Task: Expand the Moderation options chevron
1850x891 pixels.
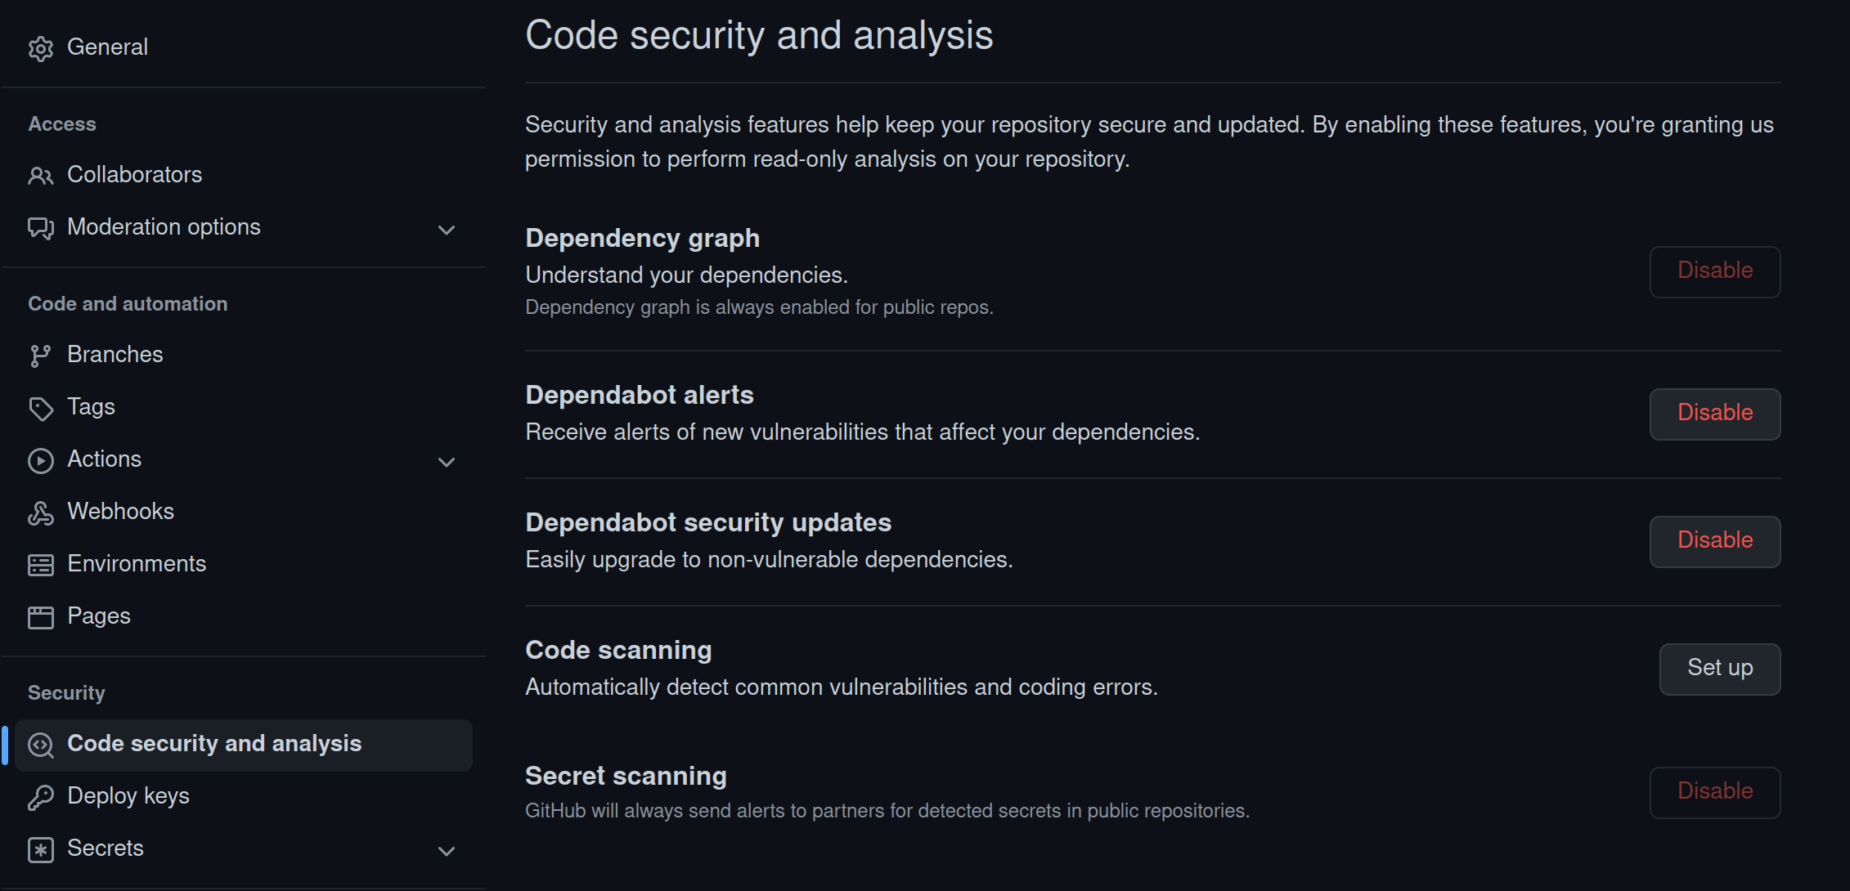Action: point(447,230)
